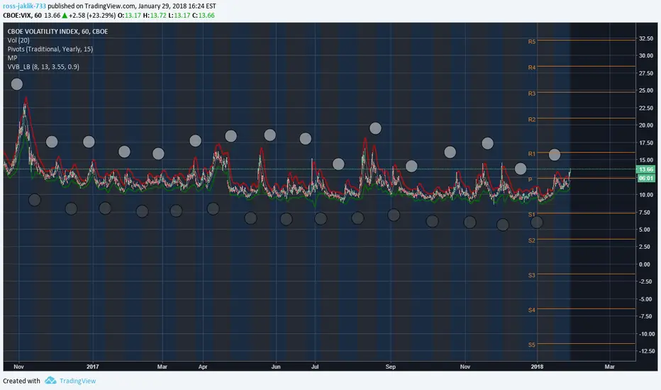Image resolution: width=661 pixels, height=390 pixels.
Task: Click the Jun label on time axis
Action: (x=276, y=367)
